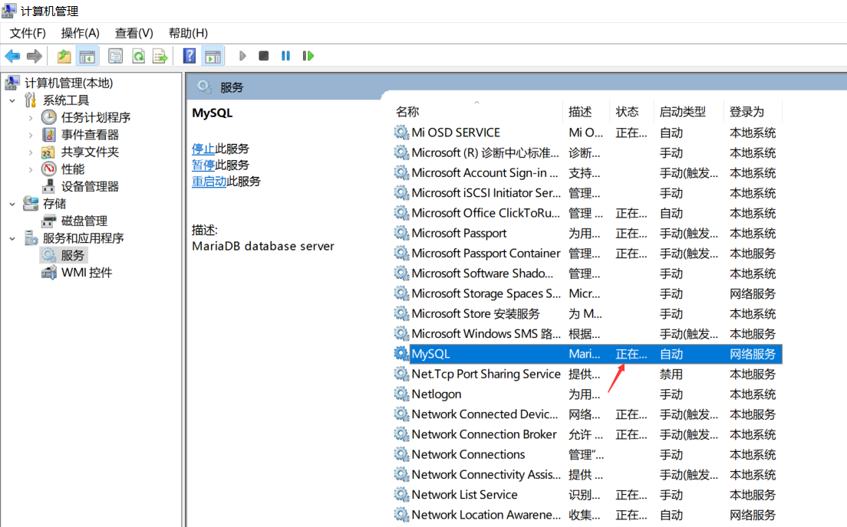Screen dimensions: 847x527
Task: Click the 任务计划程序 clock icon
Action: [48, 118]
